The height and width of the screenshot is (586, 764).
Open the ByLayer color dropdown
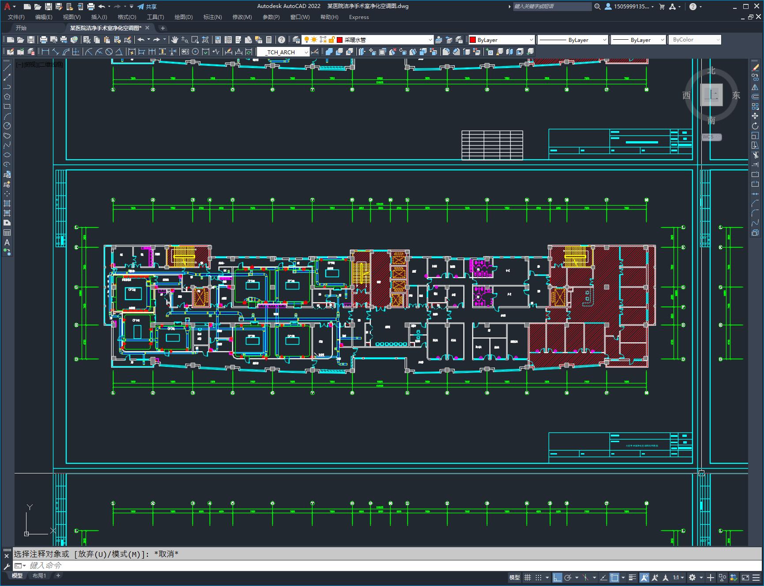click(501, 40)
